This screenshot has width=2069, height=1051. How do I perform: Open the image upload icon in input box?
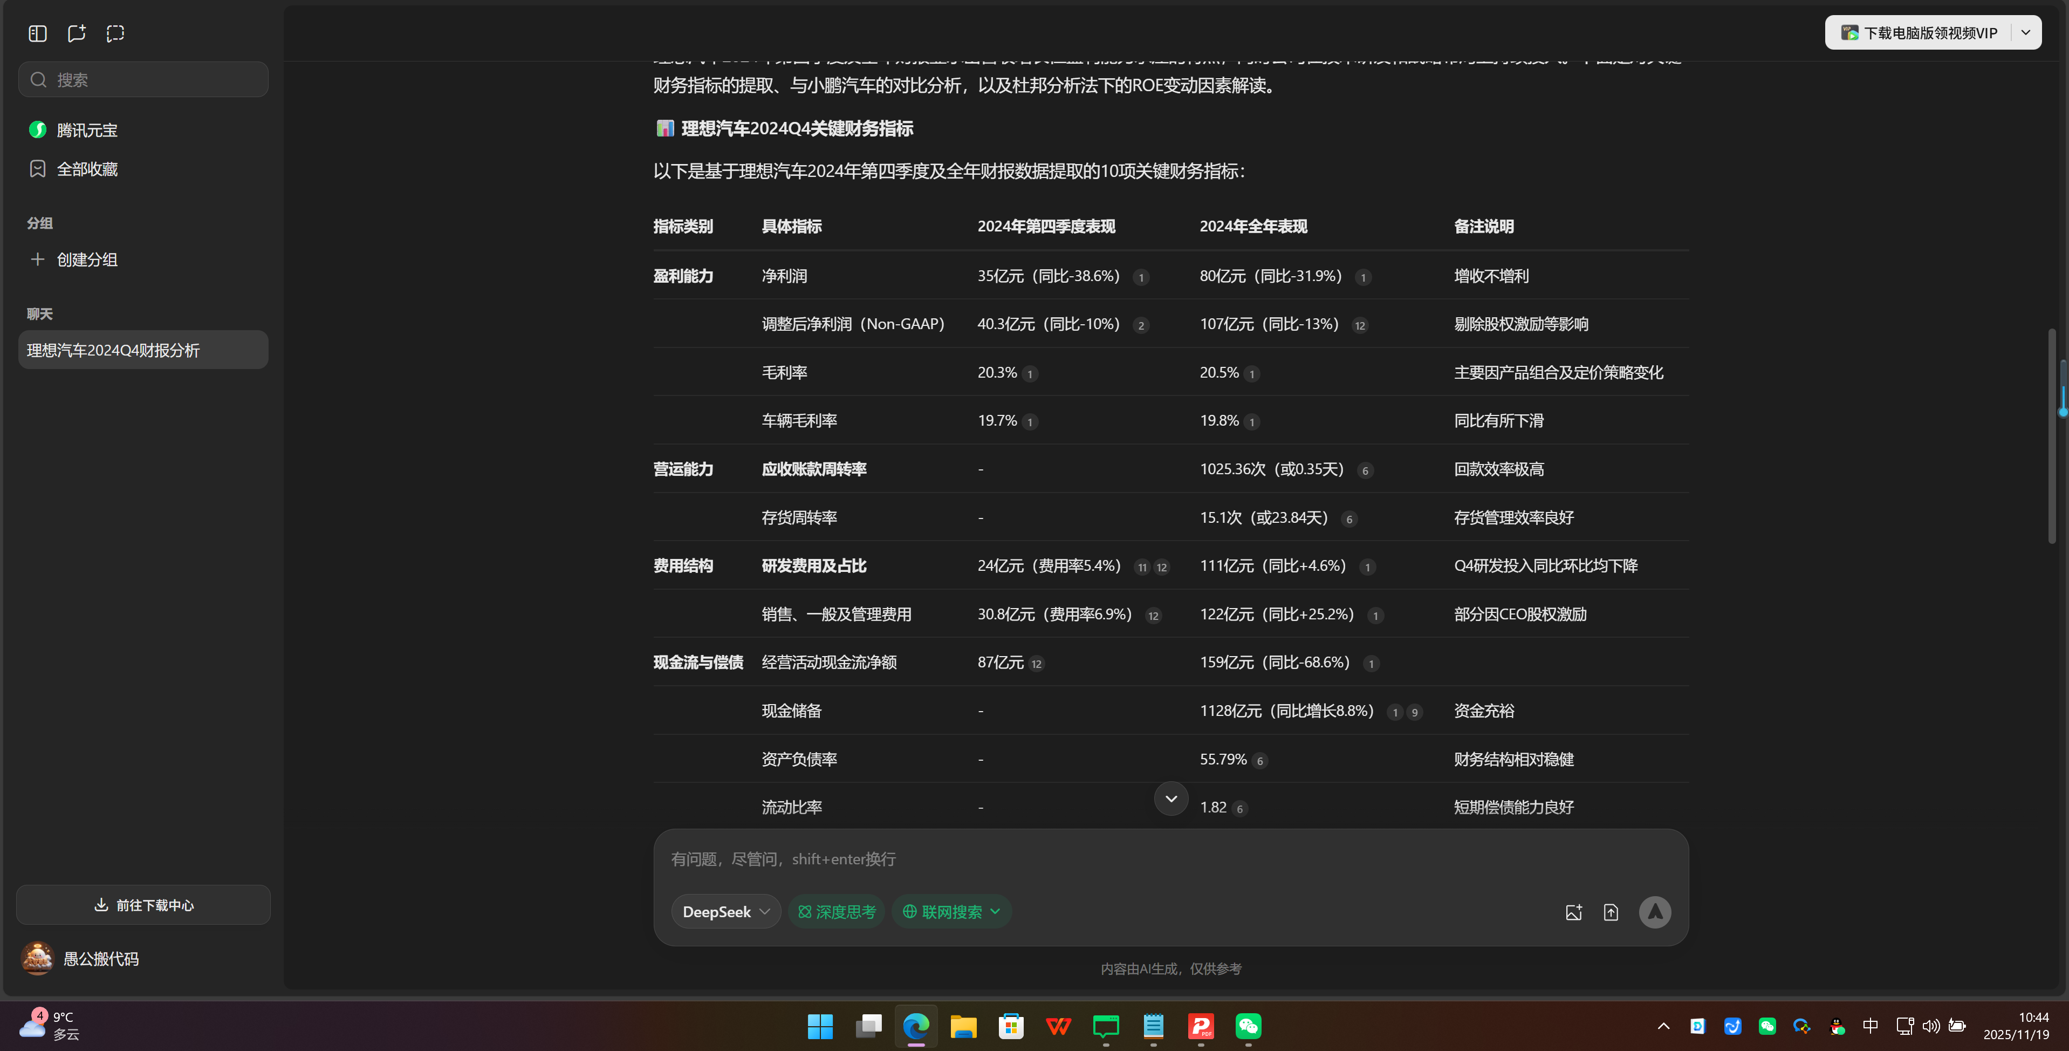1573,912
